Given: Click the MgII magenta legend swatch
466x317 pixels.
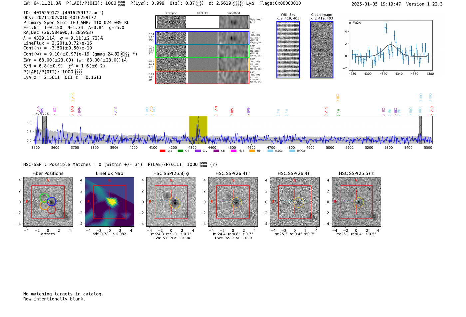Looking at the screenshot, I should 234,151.
